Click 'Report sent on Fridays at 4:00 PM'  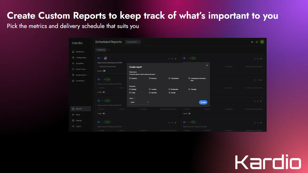click(x=195, y=127)
